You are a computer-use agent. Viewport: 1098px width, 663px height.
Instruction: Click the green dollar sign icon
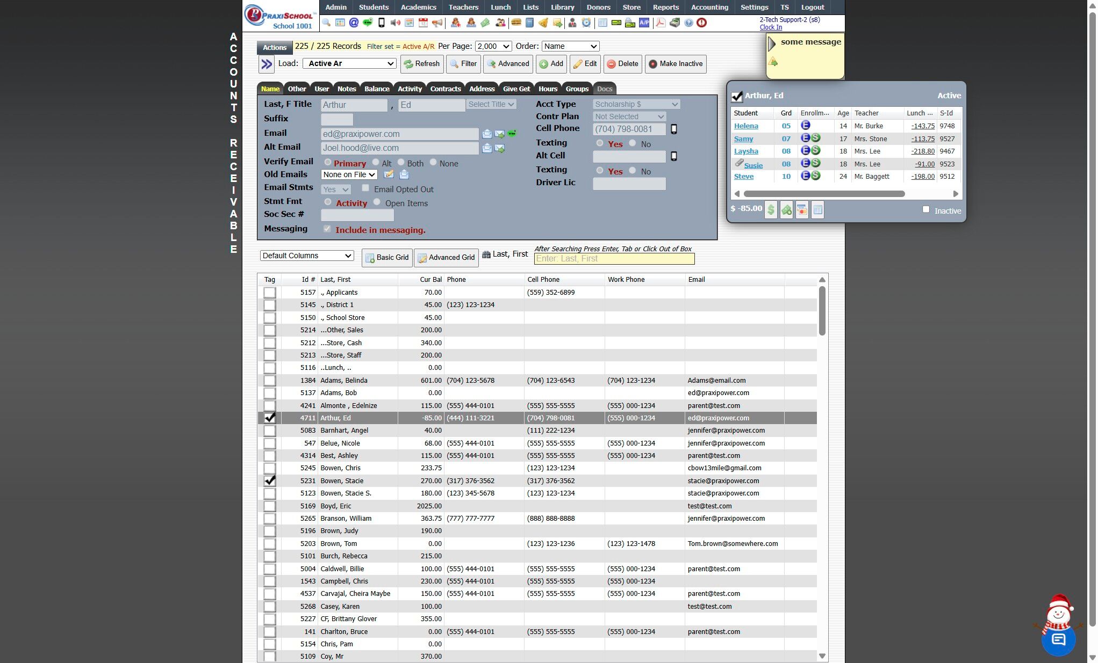click(771, 210)
